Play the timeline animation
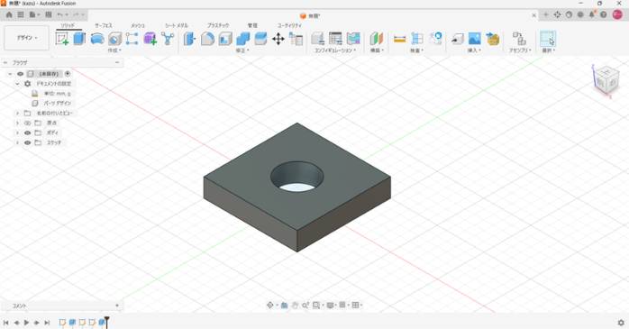The height and width of the screenshot is (329, 629). click(26, 323)
